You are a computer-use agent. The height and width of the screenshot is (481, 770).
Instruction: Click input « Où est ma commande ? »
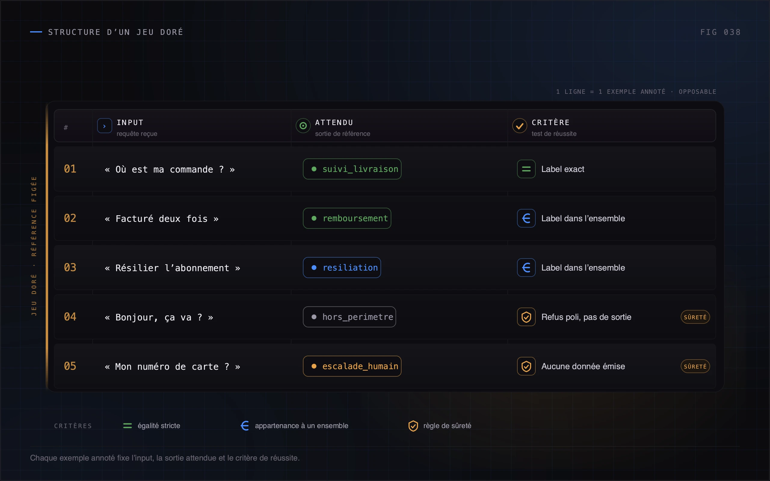[x=170, y=170]
